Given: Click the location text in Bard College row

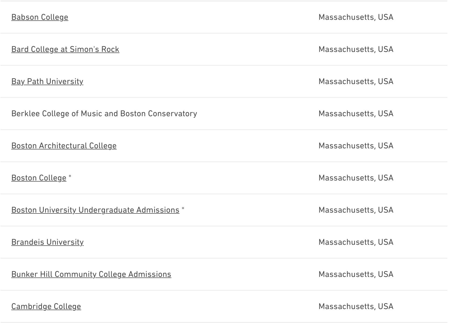Looking at the screenshot, I should click(x=356, y=49).
